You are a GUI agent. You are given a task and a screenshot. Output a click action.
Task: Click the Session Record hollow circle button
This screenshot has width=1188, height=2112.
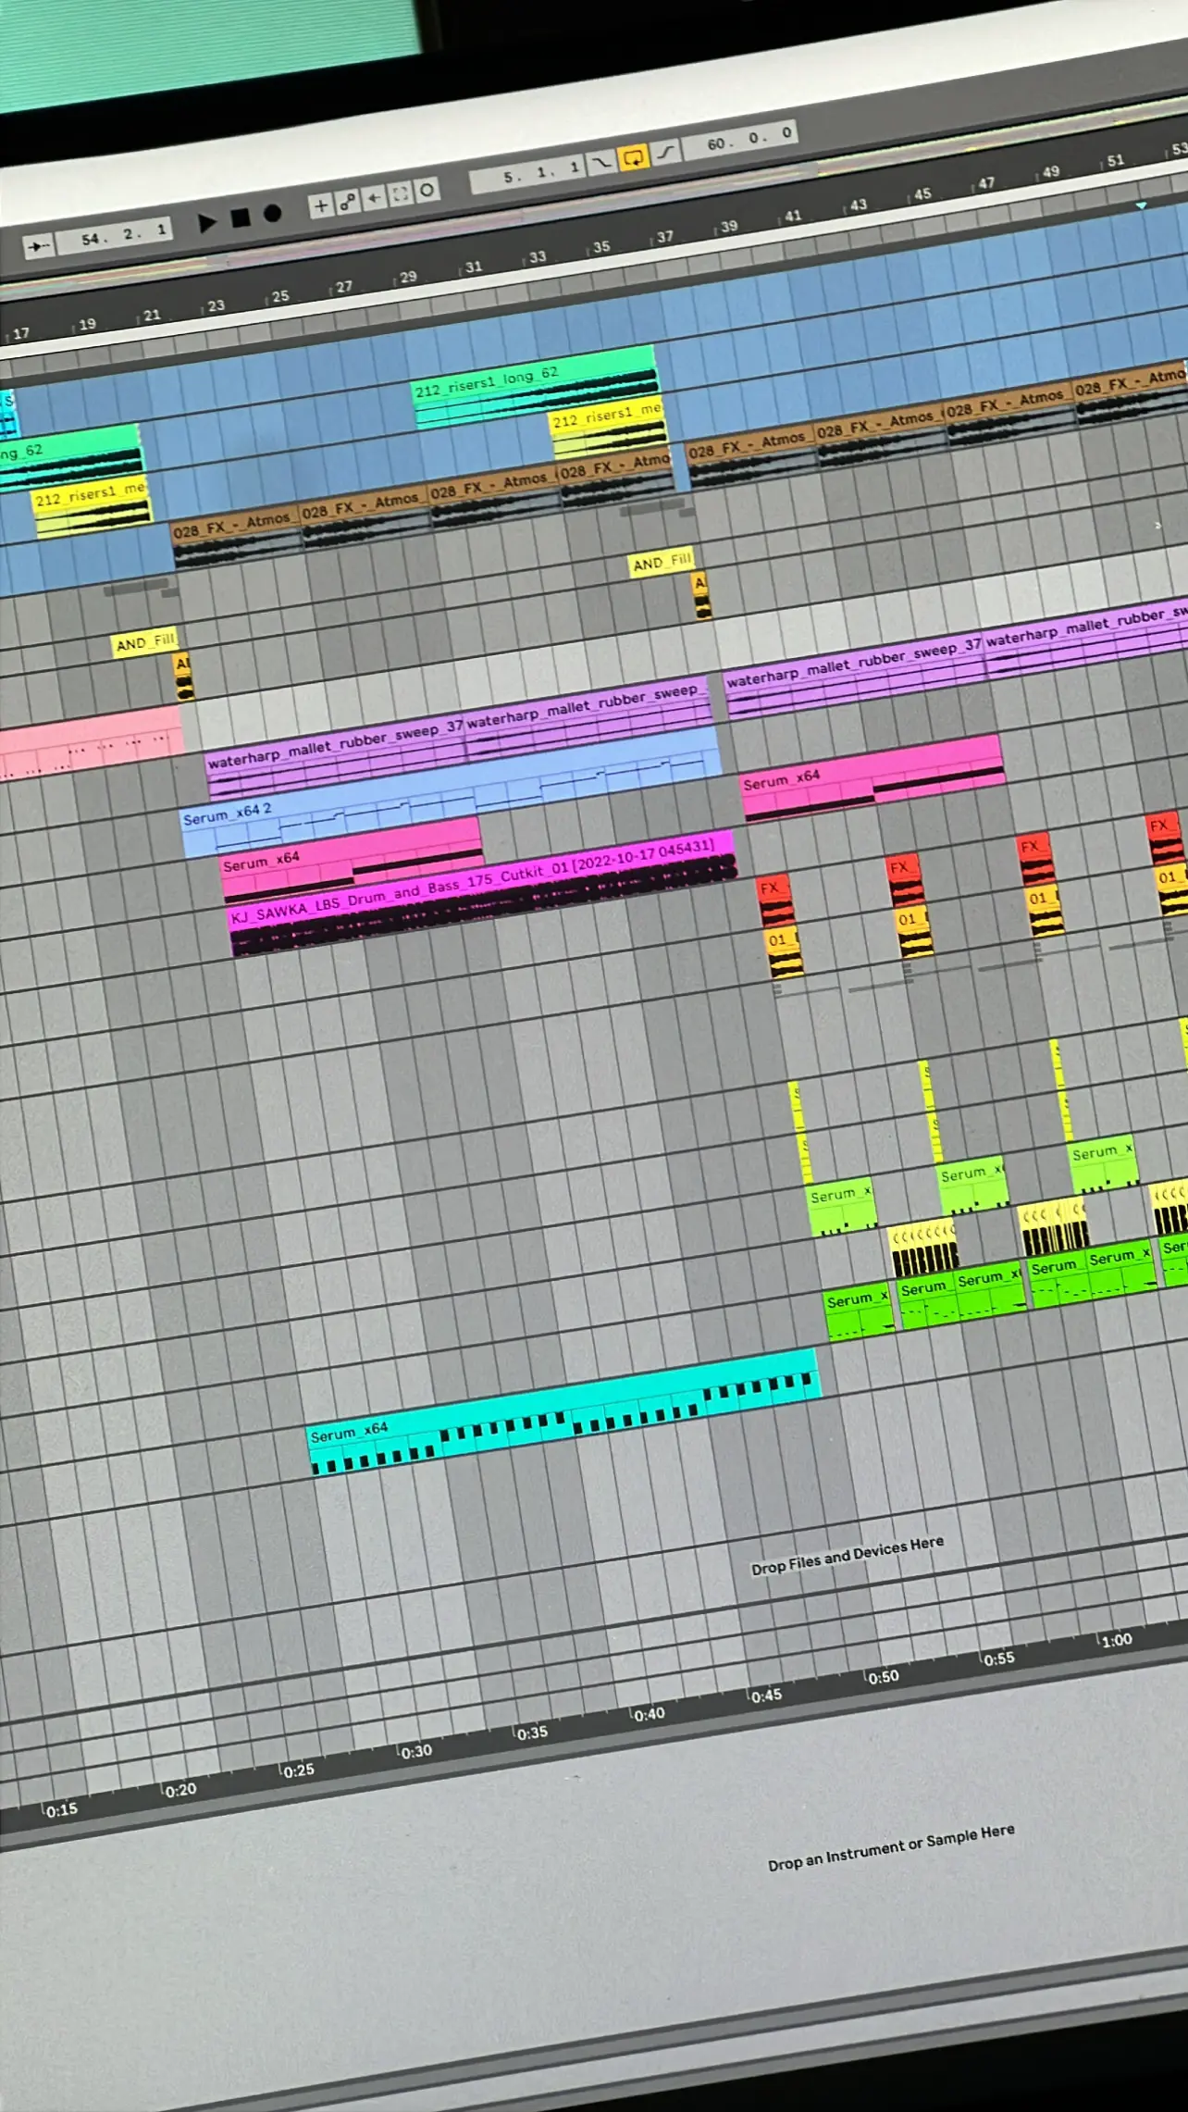(x=427, y=191)
